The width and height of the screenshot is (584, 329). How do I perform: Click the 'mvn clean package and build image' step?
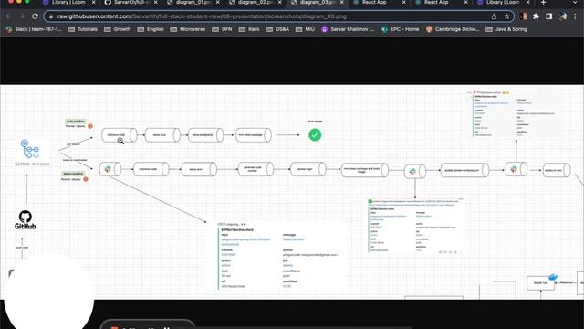(x=365, y=170)
